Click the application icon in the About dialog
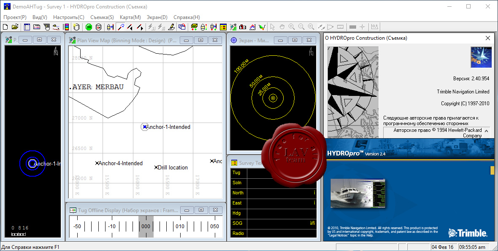Viewport: 498px width, 251px height. pos(481,57)
